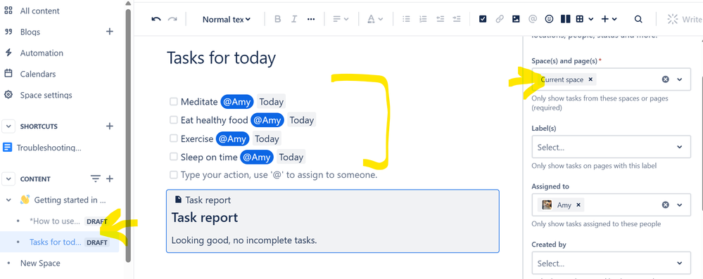Open the Label(s) select dropdown

(x=611, y=148)
